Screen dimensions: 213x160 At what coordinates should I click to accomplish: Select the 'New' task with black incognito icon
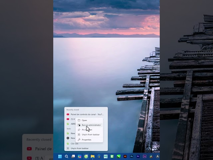[x=71, y=138]
